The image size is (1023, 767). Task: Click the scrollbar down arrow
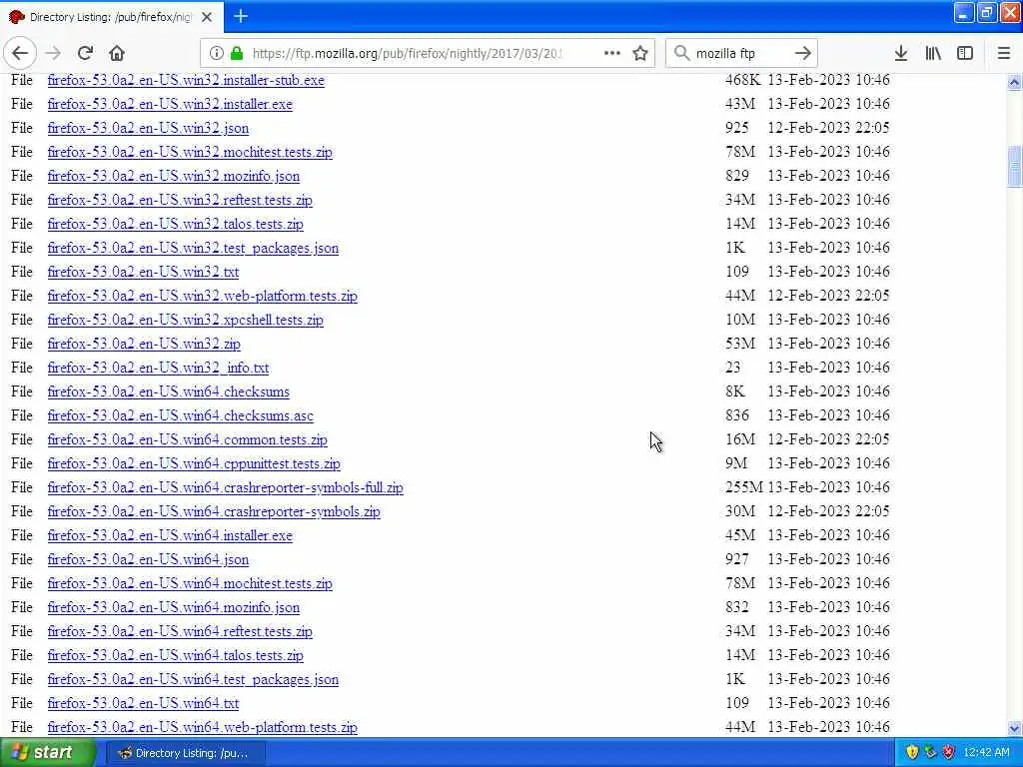click(1014, 728)
